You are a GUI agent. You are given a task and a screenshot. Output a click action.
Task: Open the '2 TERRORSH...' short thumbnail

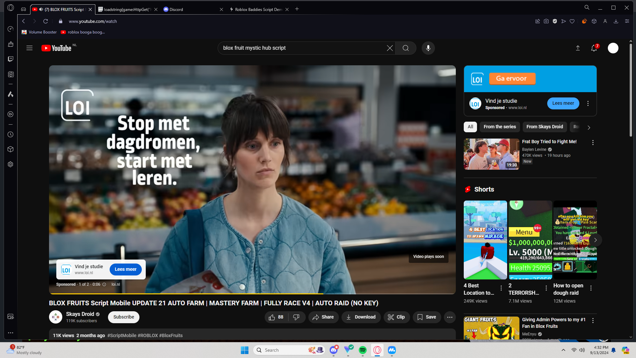coord(530,240)
